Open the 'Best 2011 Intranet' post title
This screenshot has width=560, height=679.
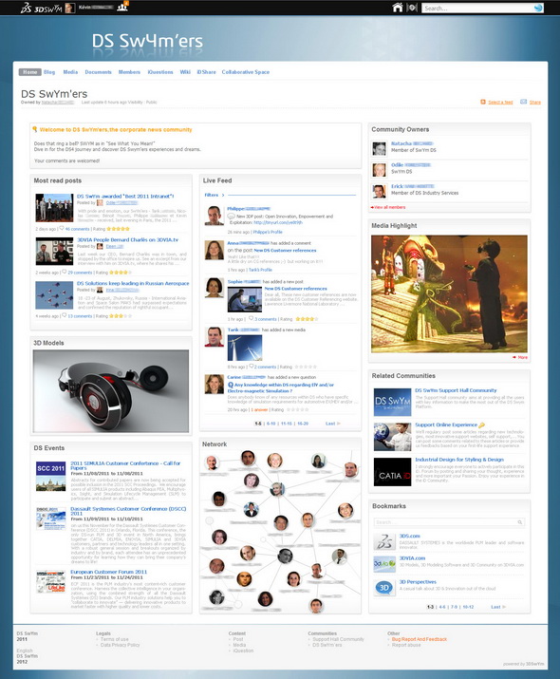pyautogui.click(x=125, y=197)
